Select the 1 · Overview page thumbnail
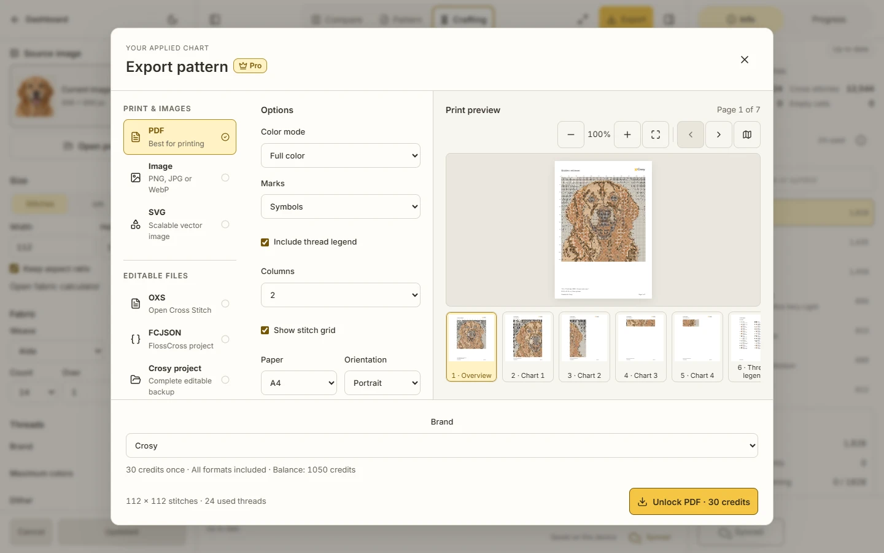 [x=471, y=347]
